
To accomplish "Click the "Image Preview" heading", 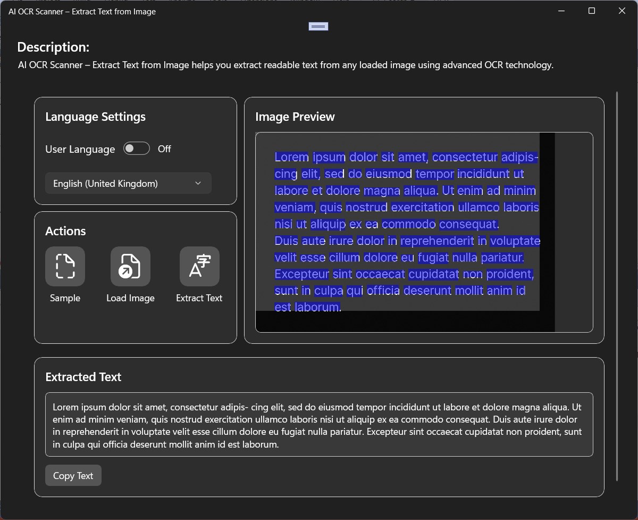I will pos(295,117).
